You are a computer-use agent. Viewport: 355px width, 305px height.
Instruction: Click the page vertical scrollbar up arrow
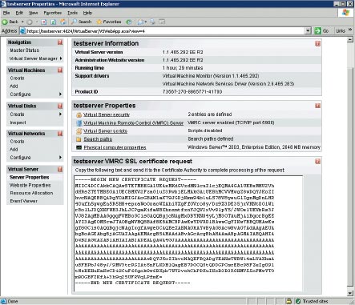[350, 40]
